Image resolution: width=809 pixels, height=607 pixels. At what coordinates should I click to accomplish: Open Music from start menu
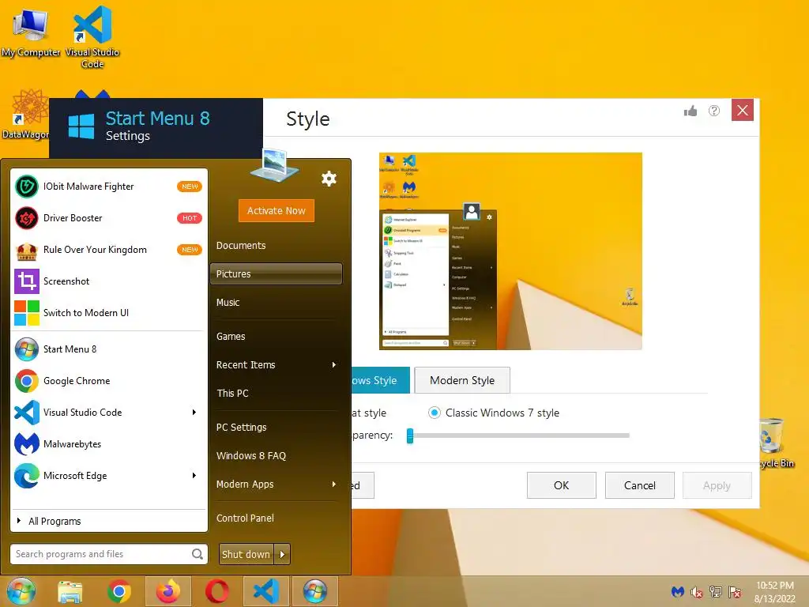pos(276,303)
